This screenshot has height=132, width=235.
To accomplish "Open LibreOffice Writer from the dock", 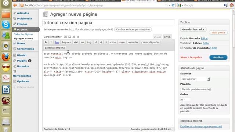I will pos(6,89).
